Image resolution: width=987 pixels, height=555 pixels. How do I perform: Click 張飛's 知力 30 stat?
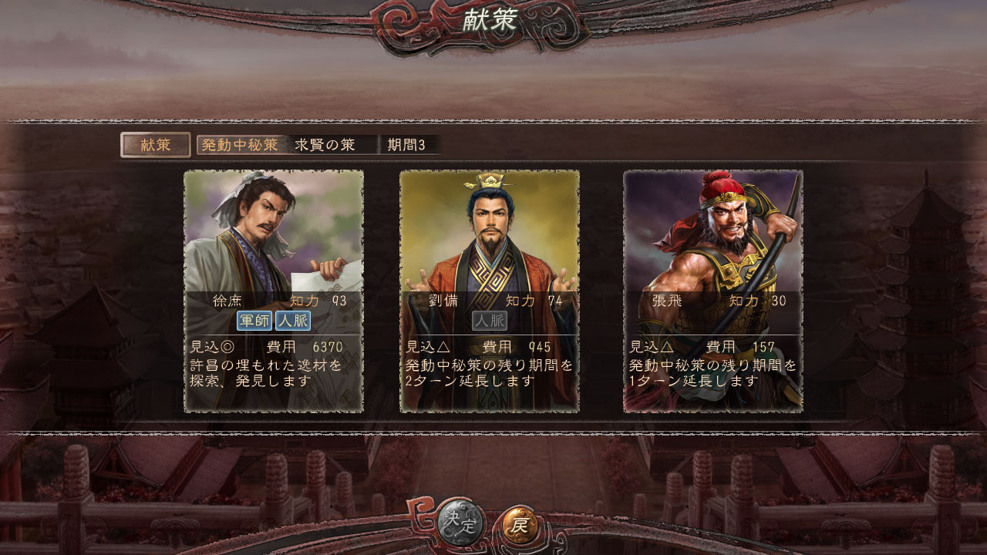click(x=757, y=301)
